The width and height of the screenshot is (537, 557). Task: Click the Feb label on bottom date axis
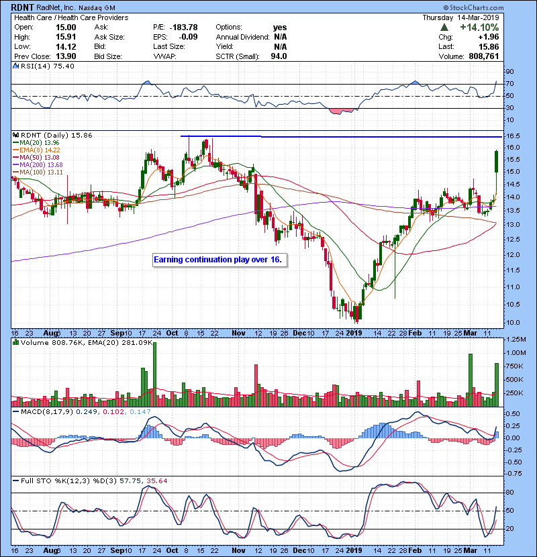click(415, 550)
